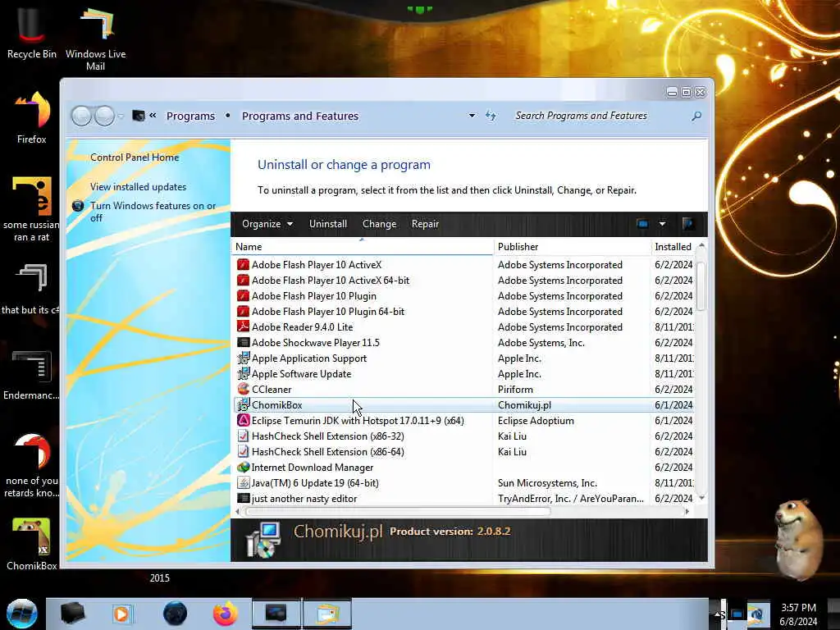Click the refresh button near address bar

coord(491,116)
